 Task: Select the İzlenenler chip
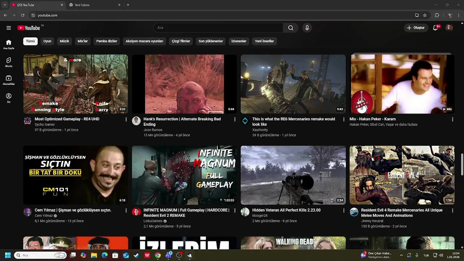(239, 41)
